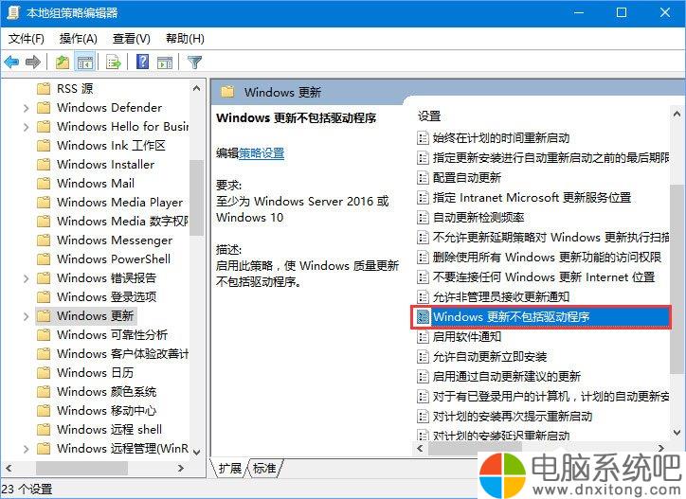686x499 pixels.
Task: Open the Help question-mark toolbar icon
Action: 143,62
